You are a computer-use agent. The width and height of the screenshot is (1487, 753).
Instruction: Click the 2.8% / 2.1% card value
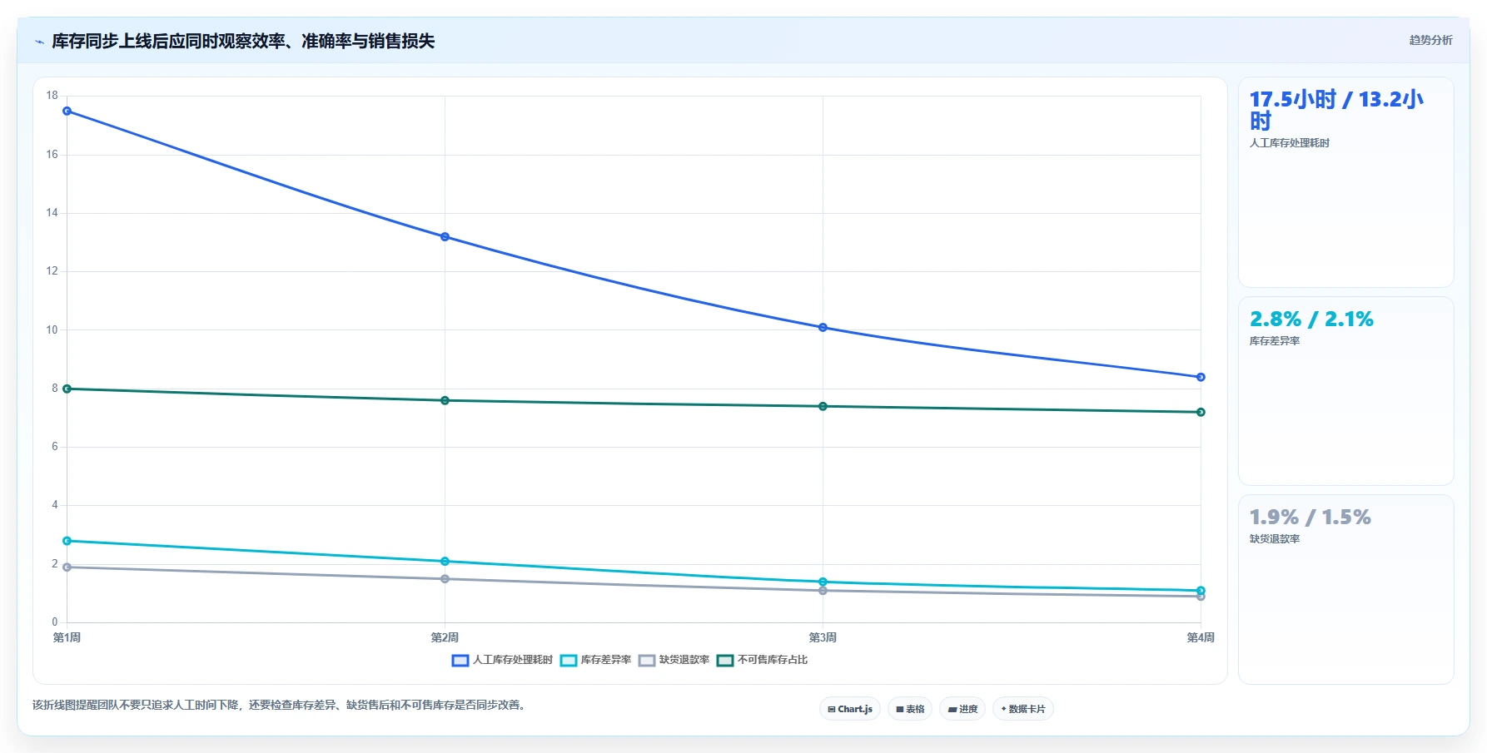pyautogui.click(x=1311, y=320)
